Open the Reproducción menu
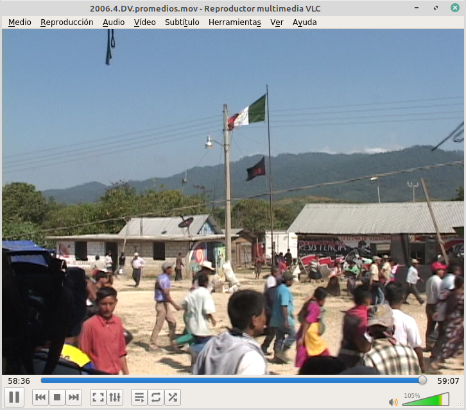 click(x=67, y=22)
